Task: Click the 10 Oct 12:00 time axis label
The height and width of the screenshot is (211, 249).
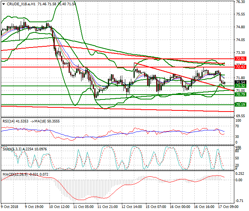Action: click(59, 207)
